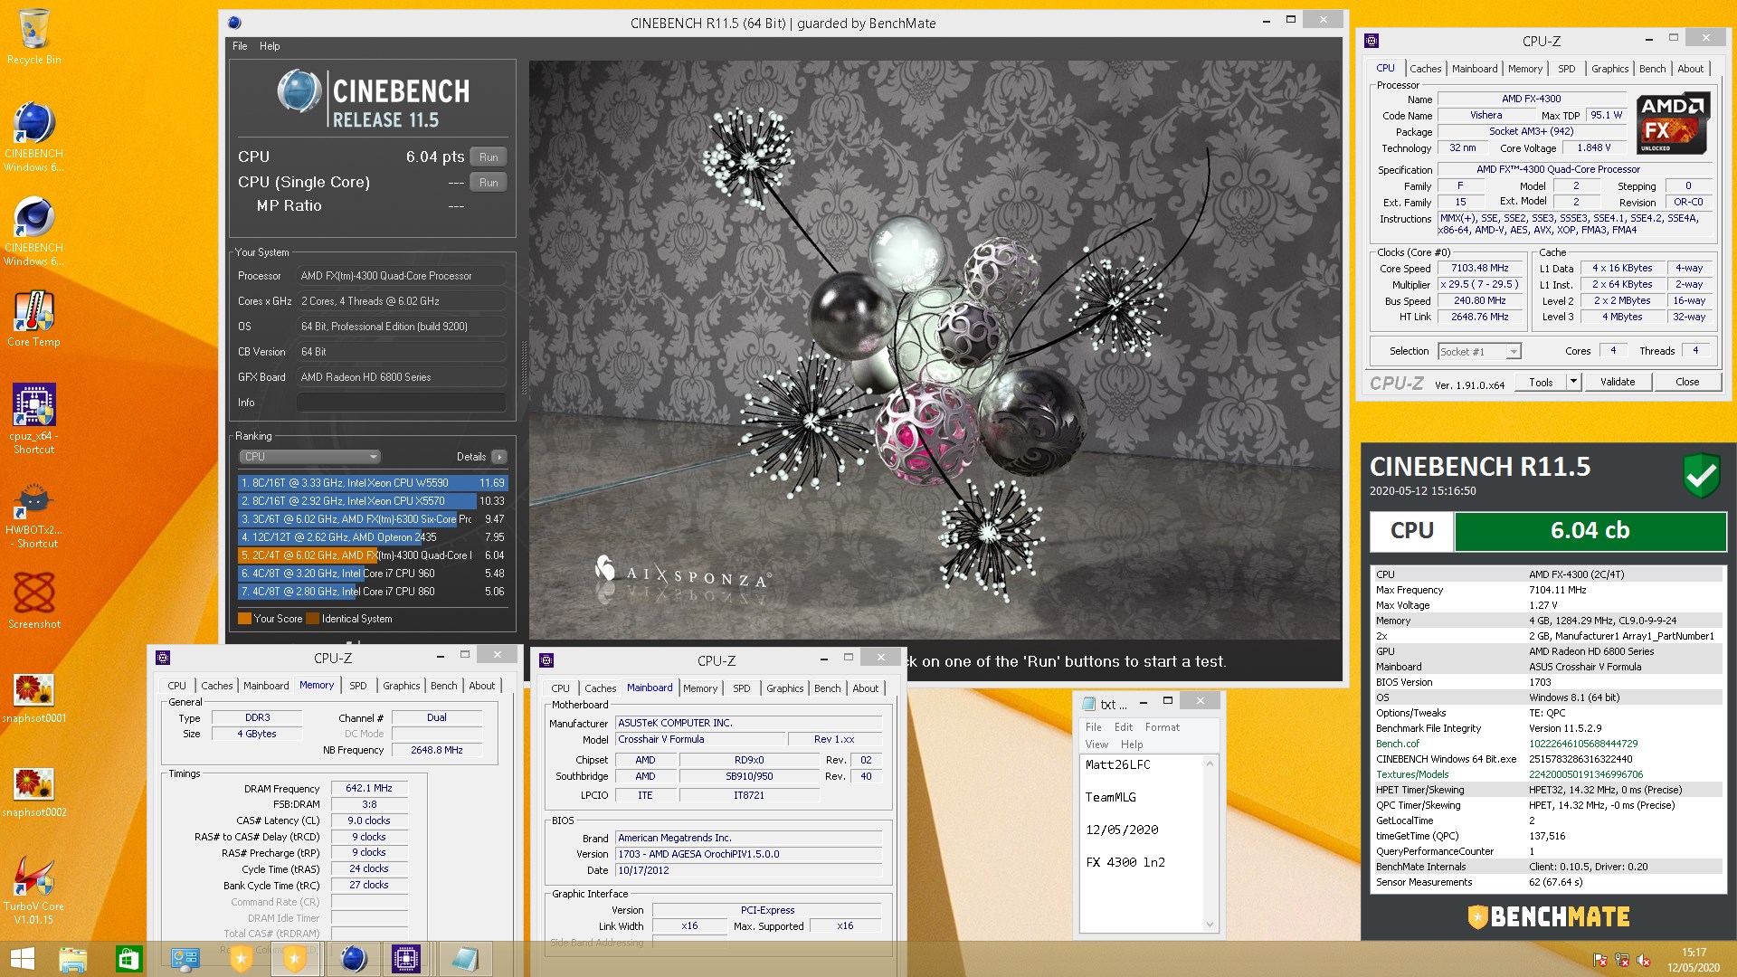The height and width of the screenshot is (977, 1737).
Task: Run the CPU (Single Core) test
Action: (489, 182)
